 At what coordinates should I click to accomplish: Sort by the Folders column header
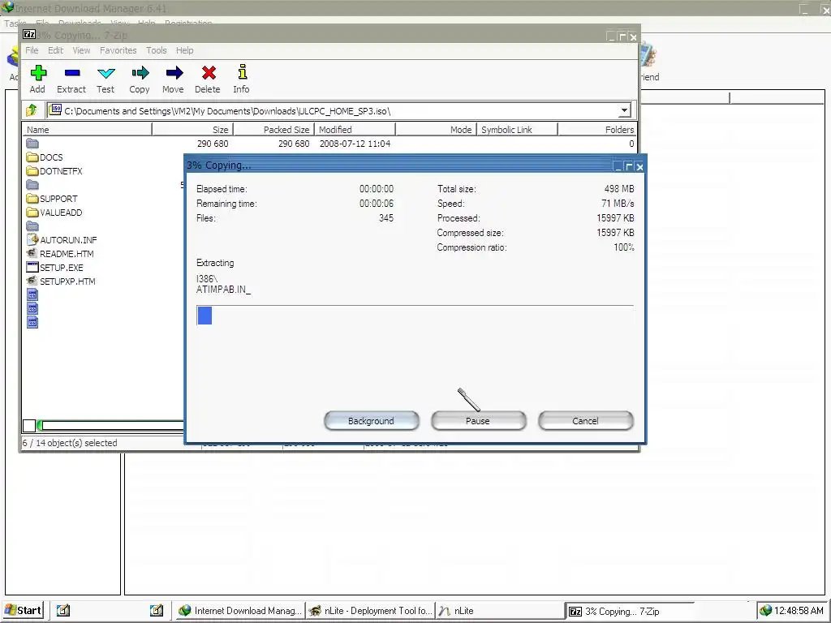coord(597,129)
